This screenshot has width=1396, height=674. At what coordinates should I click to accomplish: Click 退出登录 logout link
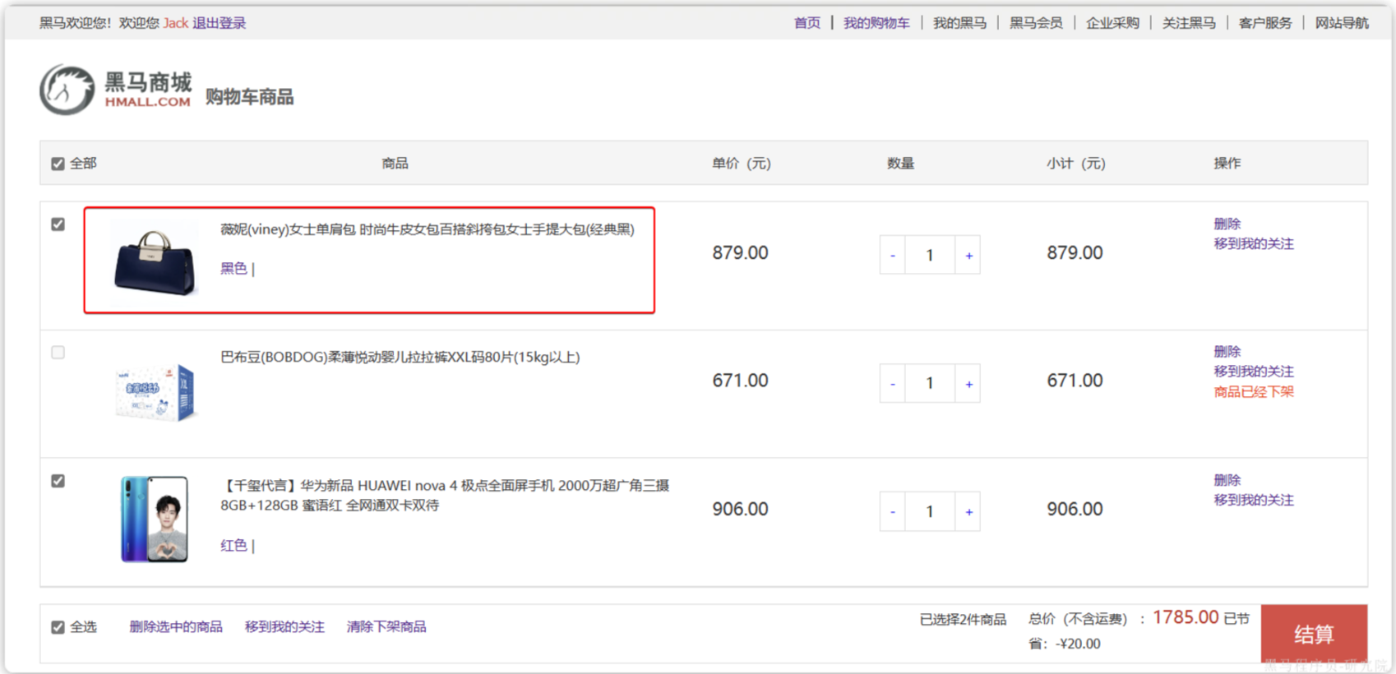coord(219,23)
